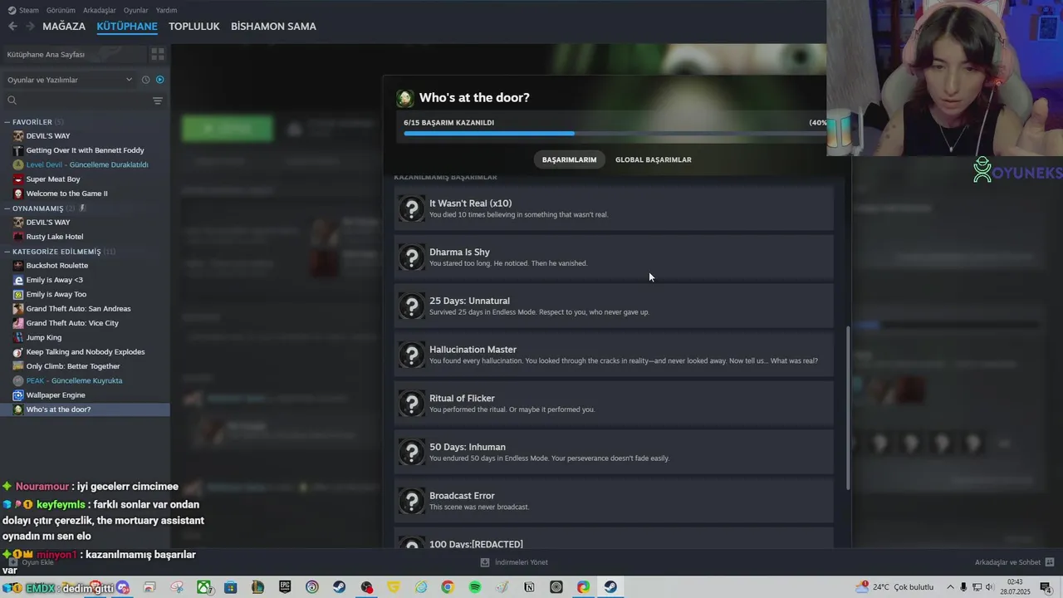
Task: Collapse the OYNANMAMIŞ category
Action: (7, 208)
